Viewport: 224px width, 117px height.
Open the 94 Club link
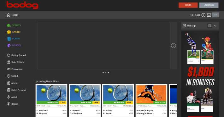15,76
